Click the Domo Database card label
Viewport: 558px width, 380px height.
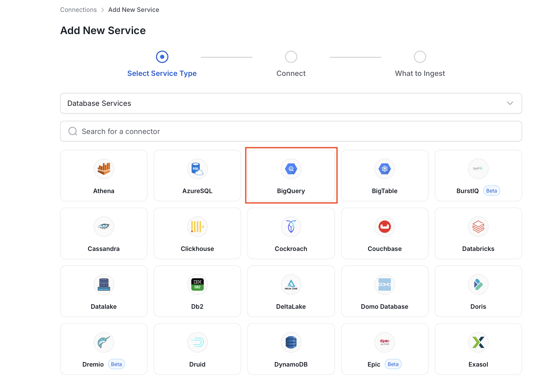pyautogui.click(x=385, y=307)
